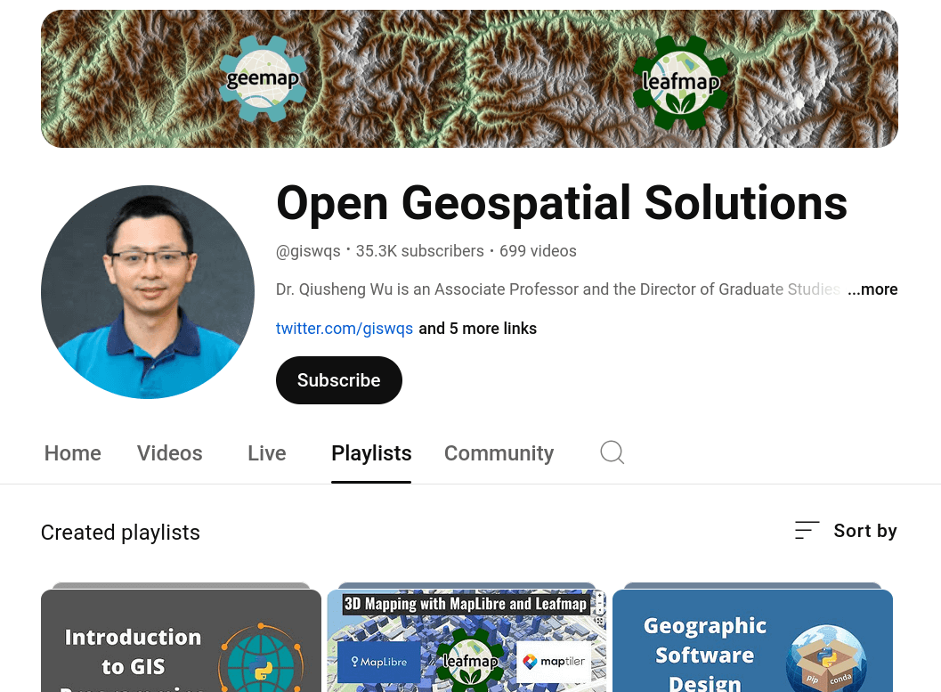Viewport: 941px width, 692px height.
Task: Expand channel description with ...more
Action: (872, 289)
